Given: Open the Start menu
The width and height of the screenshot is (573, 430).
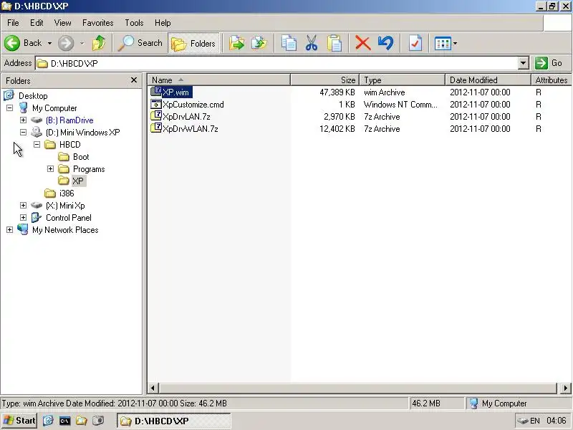Looking at the screenshot, I should tap(19, 421).
